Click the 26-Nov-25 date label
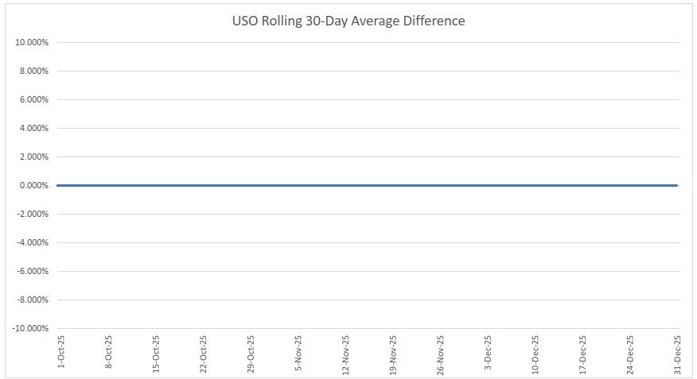Image resolution: width=697 pixels, height=379 pixels. click(440, 352)
